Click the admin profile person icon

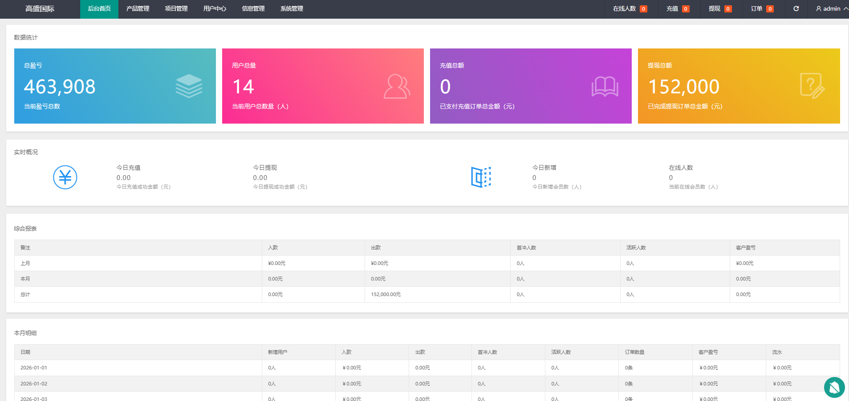(818, 8)
